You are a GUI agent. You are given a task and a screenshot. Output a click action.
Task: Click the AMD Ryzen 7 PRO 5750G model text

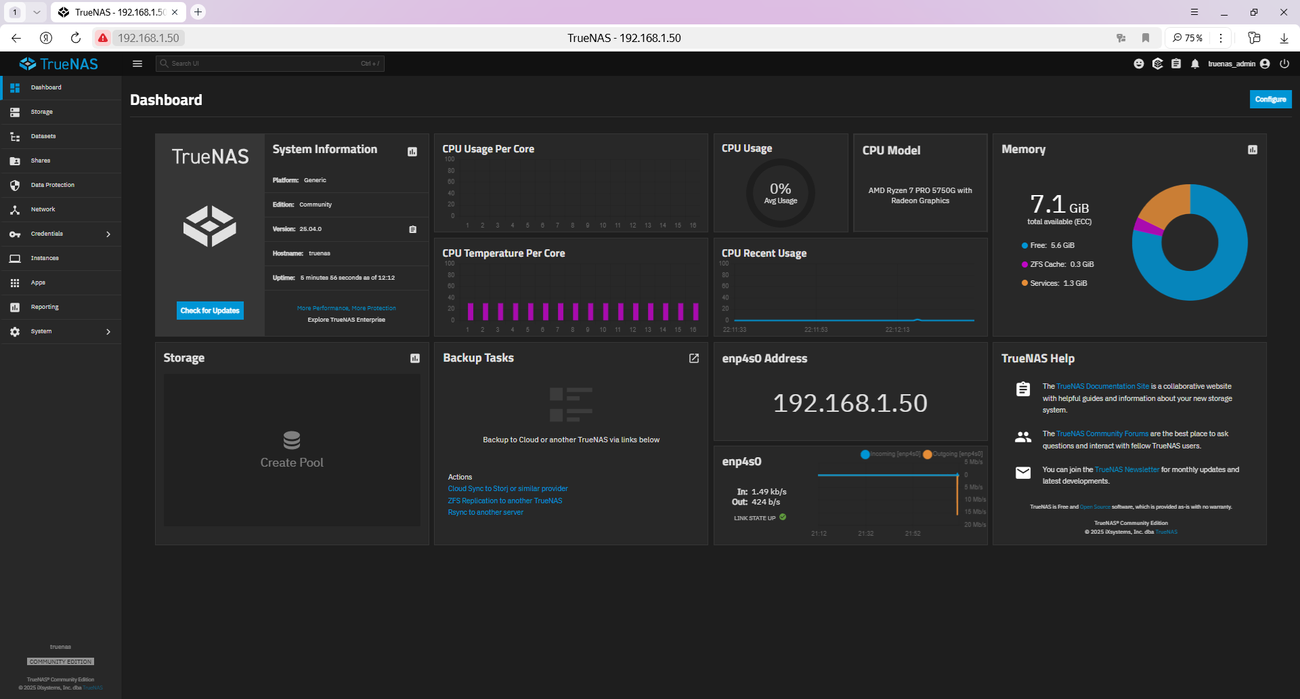coord(920,196)
